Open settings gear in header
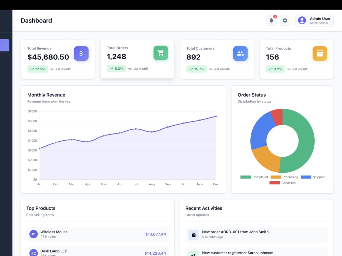This screenshot has height=256, width=342. pyautogui.click(x=285, y=20)
